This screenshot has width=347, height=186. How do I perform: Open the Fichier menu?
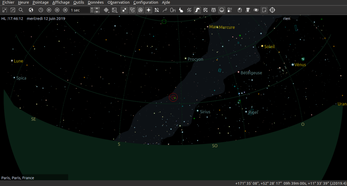[x=8, y=2]
